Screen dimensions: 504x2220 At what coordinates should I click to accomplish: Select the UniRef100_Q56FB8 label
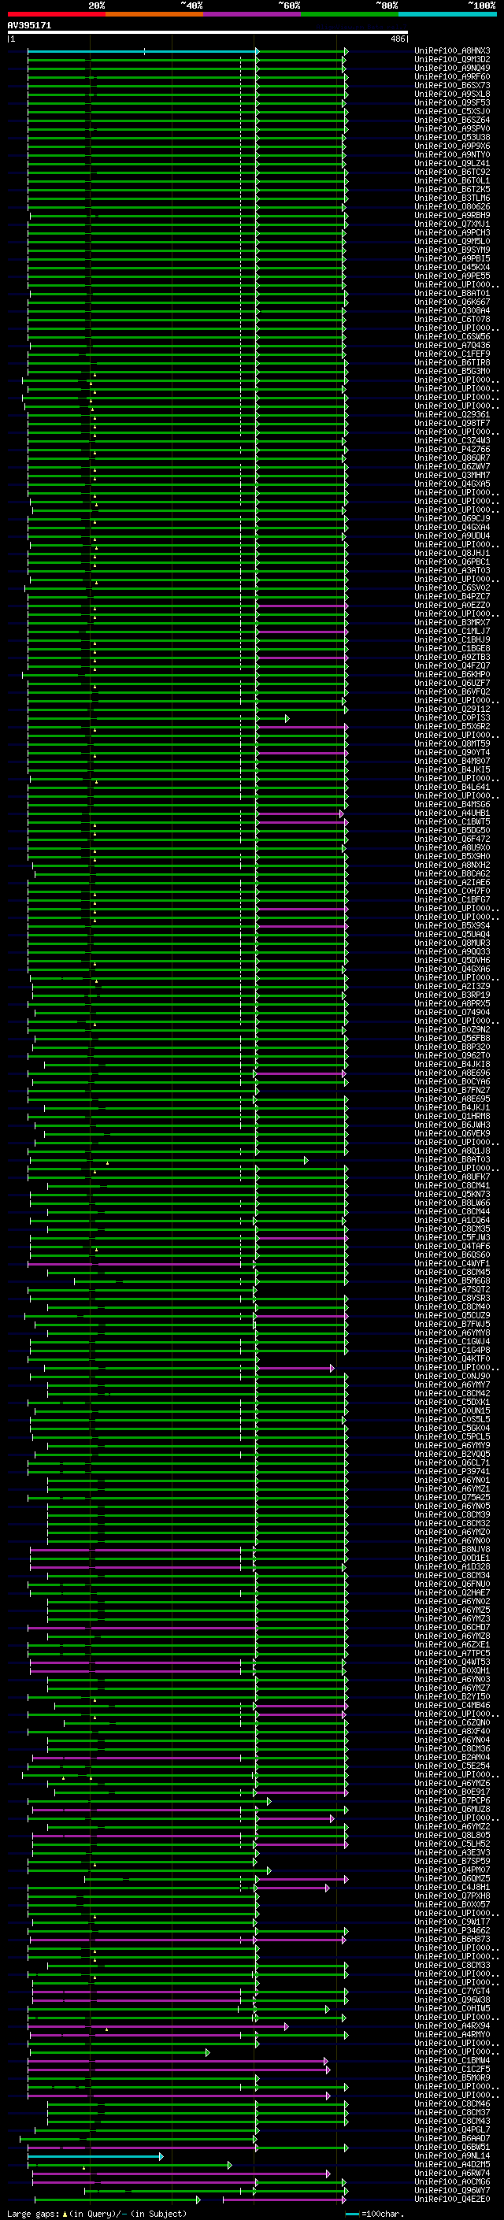pos(452,1039)
